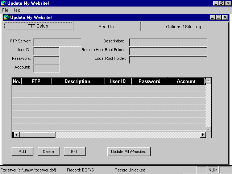Focus the Password input field
The image size is (232, 174).
tap(46, 60)
